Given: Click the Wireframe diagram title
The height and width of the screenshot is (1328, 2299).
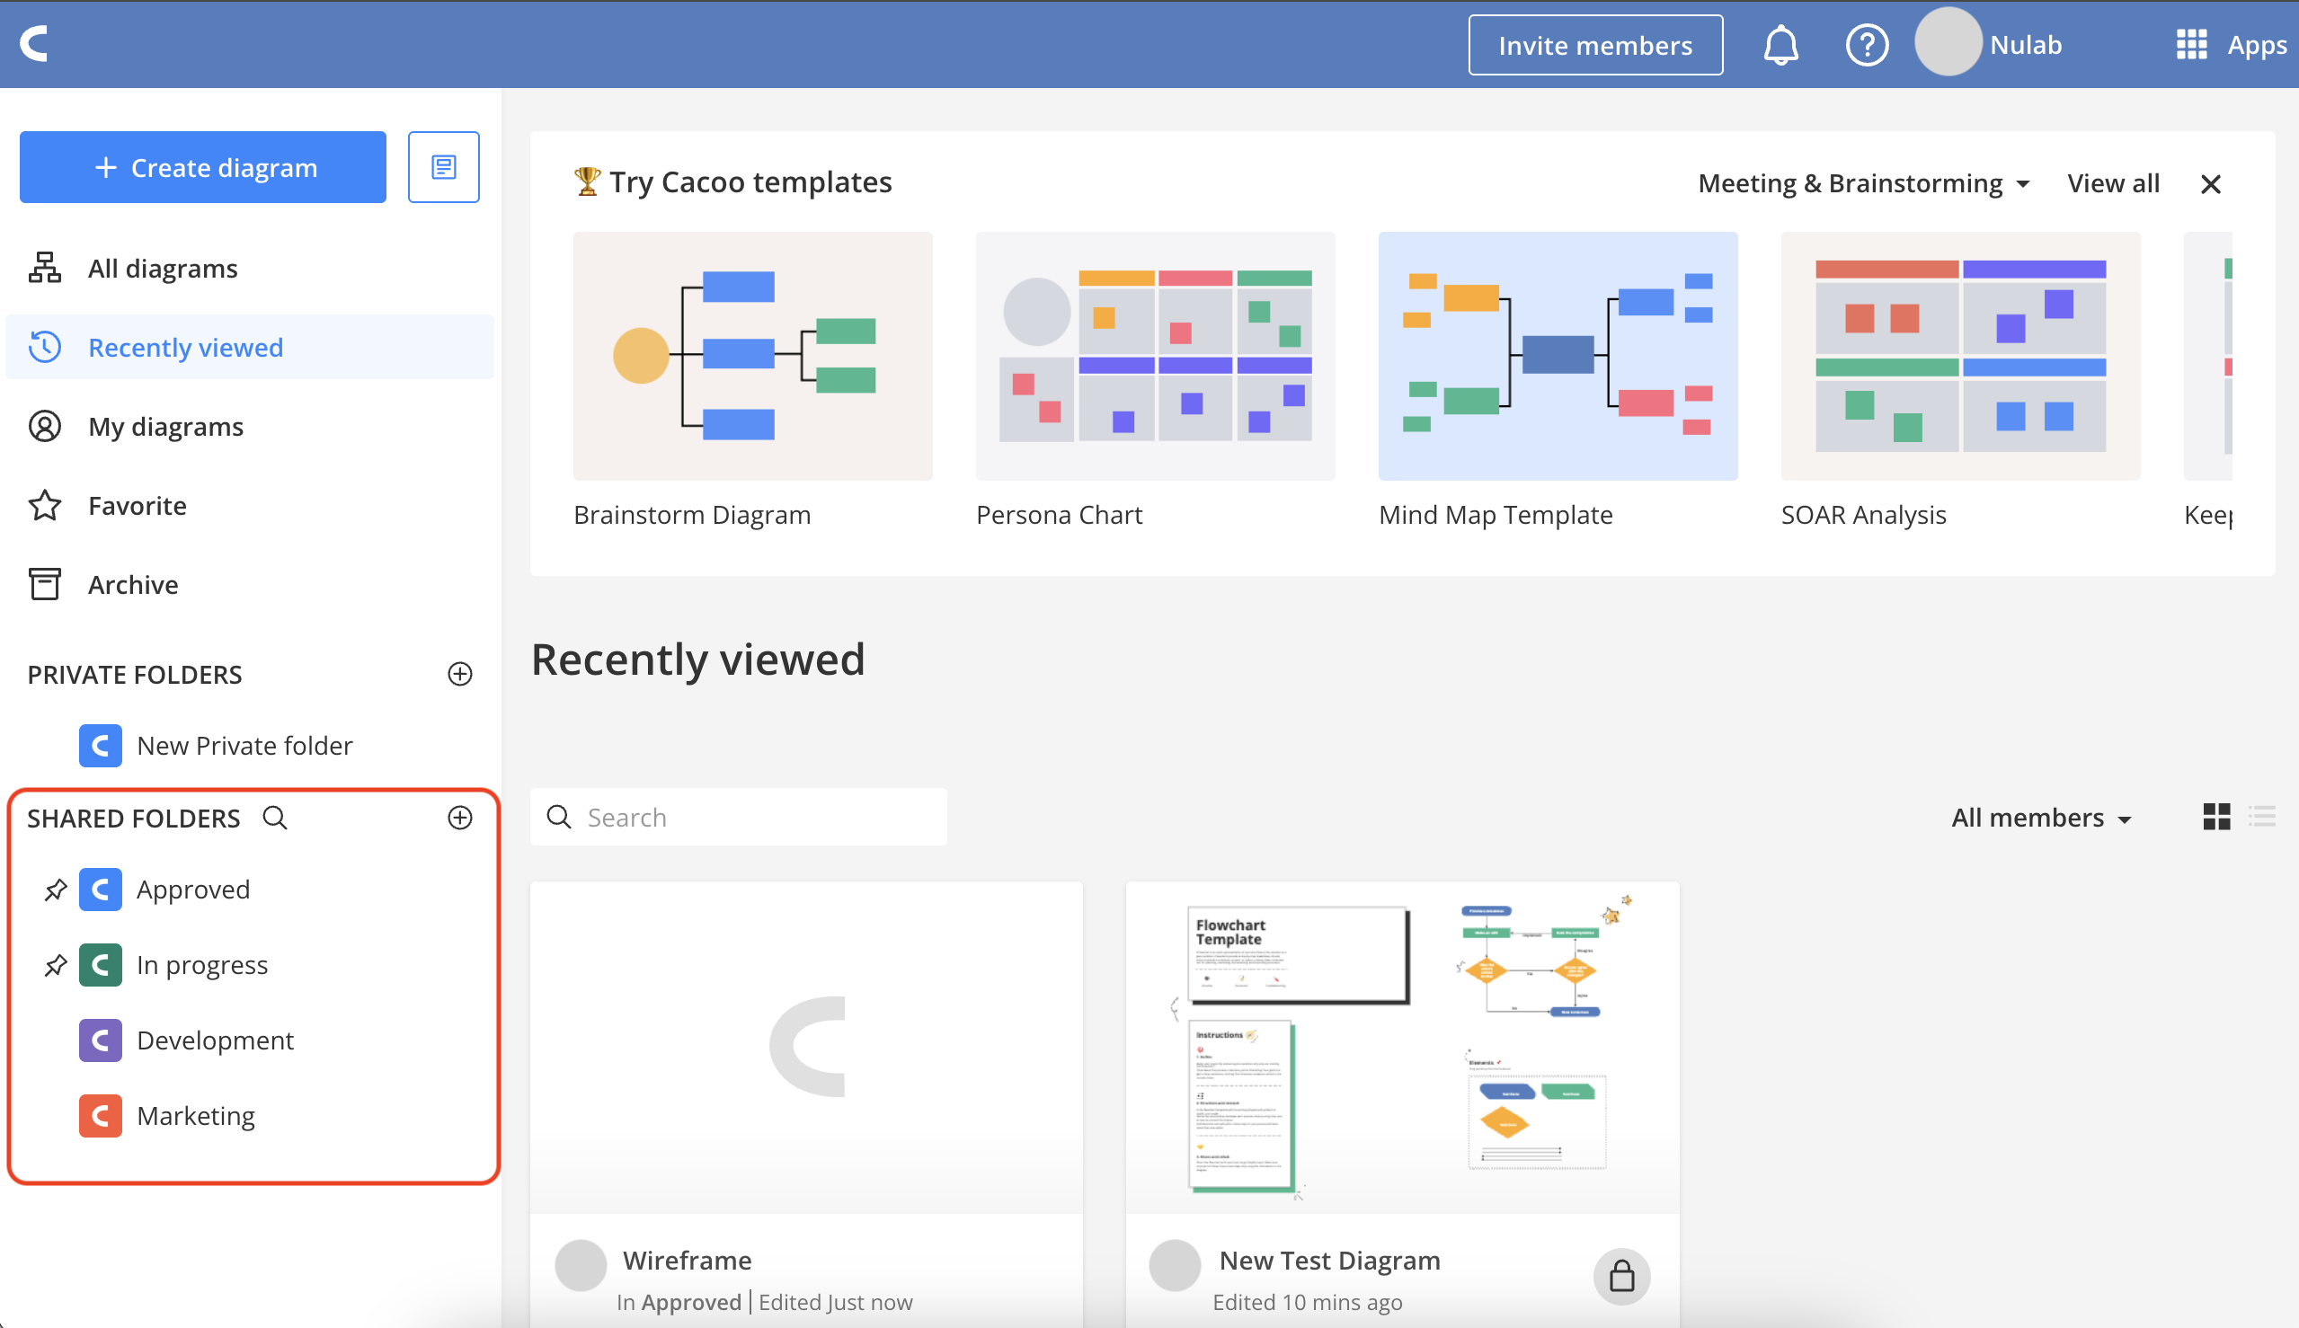Looking at the screenshot, I should coord(687,1260).
